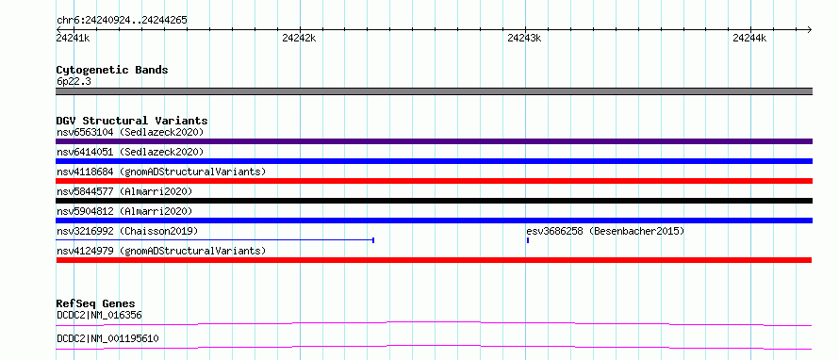Viewport: 839px width, 360px height.
Task: Select the small blue esv3686258 marker
Action: click(528, 240)
